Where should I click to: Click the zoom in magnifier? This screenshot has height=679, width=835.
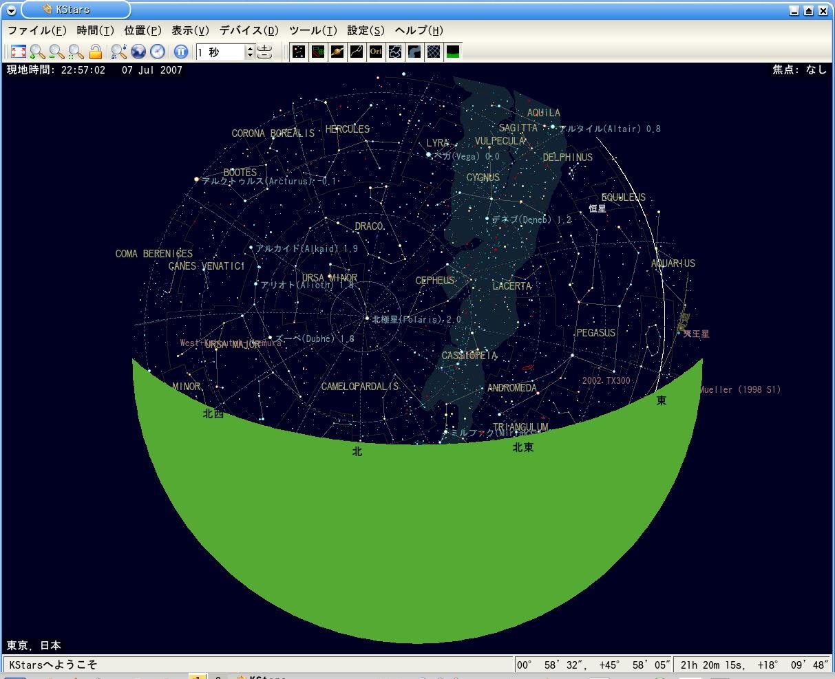38,52
